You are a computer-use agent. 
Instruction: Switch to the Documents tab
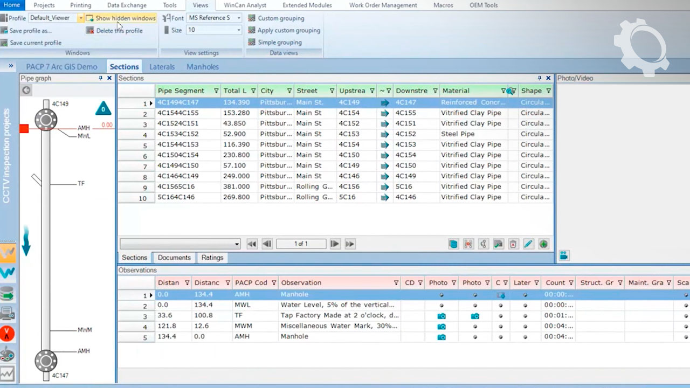coord(174,258)
